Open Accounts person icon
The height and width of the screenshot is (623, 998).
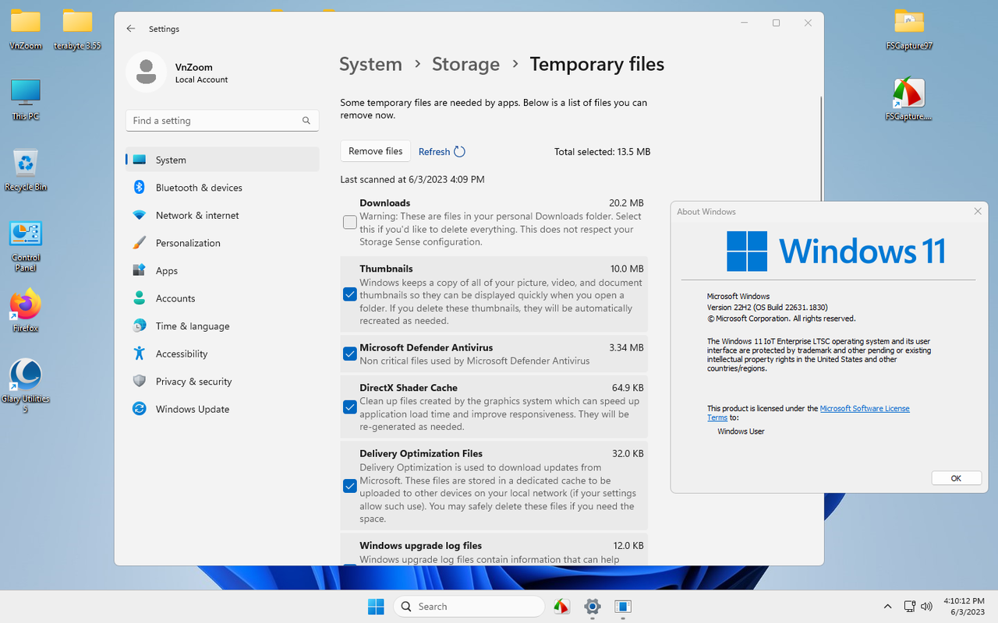pos(140,298)
